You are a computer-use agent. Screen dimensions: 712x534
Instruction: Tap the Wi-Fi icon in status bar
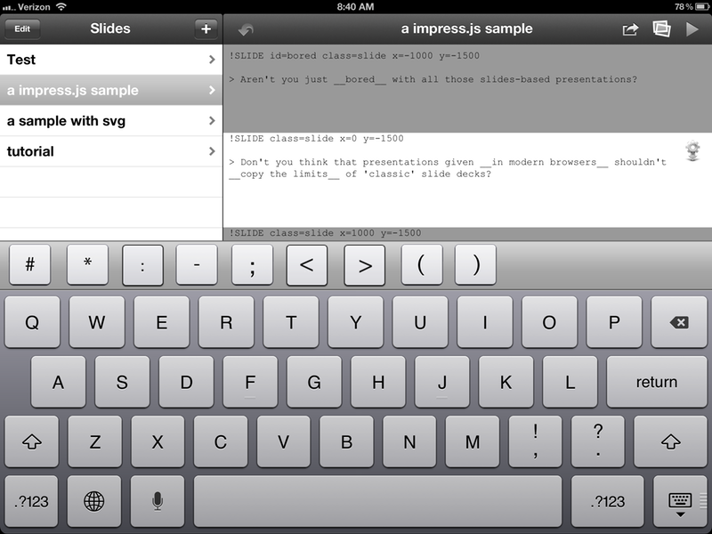pyautogui.click(x=61, y=6)
